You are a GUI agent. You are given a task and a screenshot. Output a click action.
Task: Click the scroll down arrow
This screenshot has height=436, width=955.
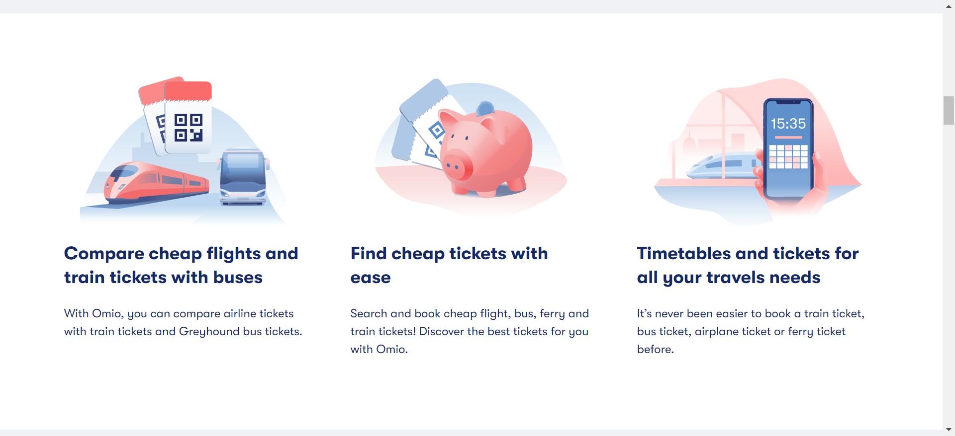[x=949, y=430]
